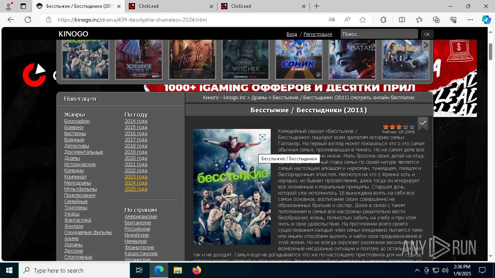Click the Windows taskbar search box
495x278 pixels.
74,270
